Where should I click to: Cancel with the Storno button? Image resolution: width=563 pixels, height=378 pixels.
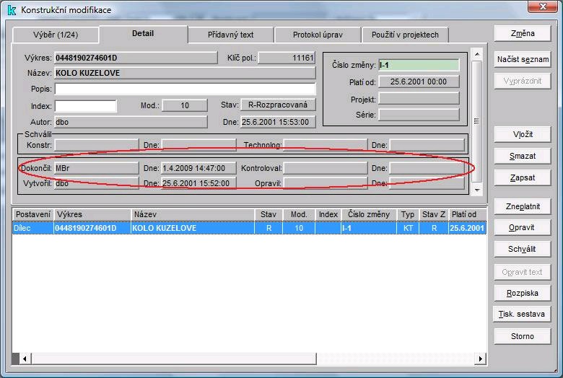click(x=523, y=336)
